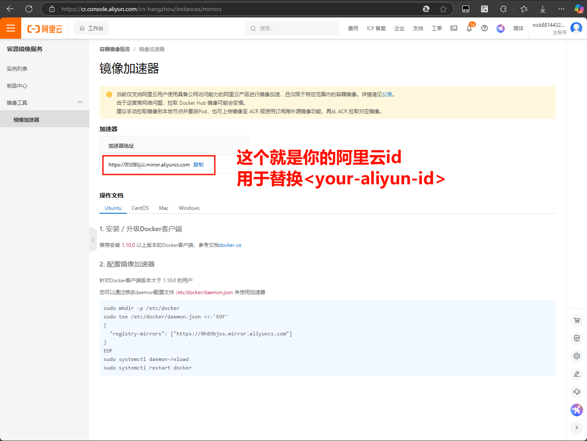Open the browser extensions puzzle icon
This screenshot has width=587, height=441.
click(x=503, y=9)
